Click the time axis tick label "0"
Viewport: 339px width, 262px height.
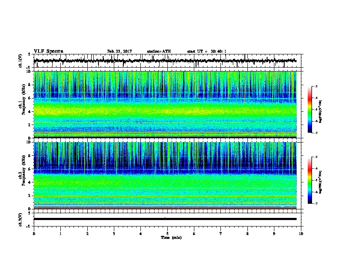34,234
